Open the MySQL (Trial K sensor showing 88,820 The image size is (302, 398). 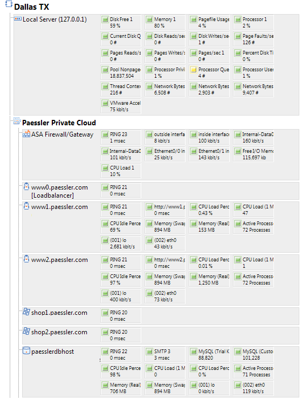[209, 355]
